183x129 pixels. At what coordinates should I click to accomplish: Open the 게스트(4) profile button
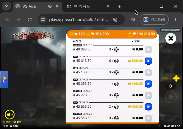154,19
